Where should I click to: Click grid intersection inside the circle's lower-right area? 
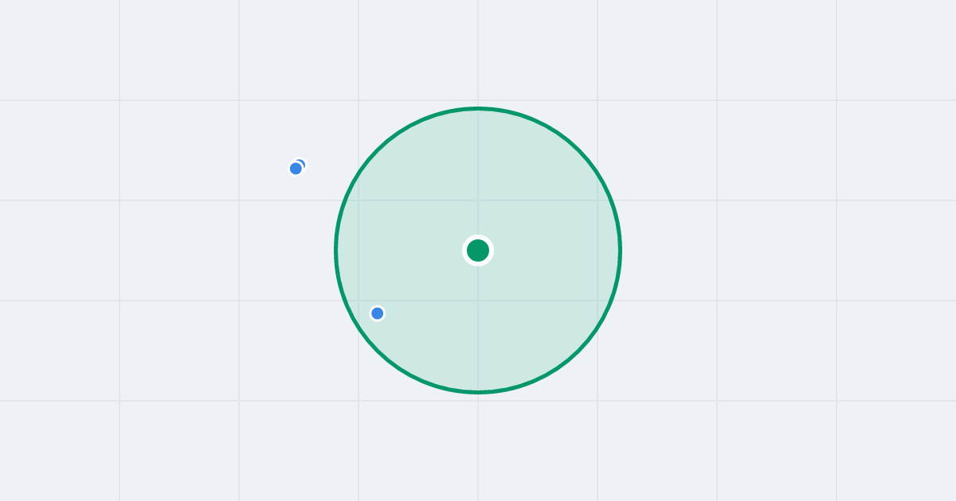(x=597, y=301)
